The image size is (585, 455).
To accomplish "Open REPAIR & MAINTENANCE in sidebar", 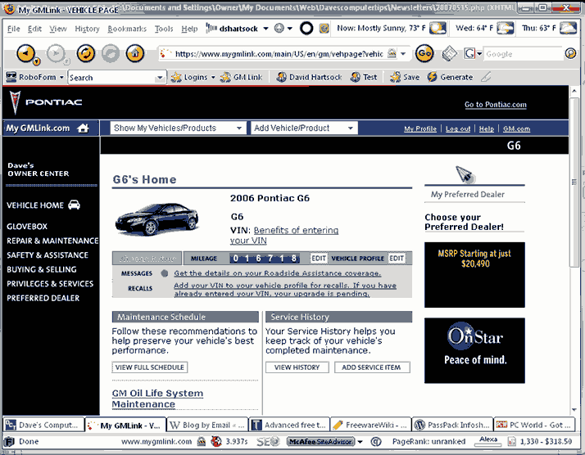I will 52,241.
